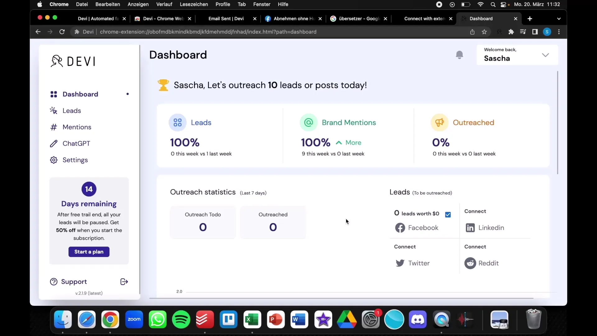Open the Datei menu in Chrome
Viewport: 597px width, 336px height.
[82, 5]
